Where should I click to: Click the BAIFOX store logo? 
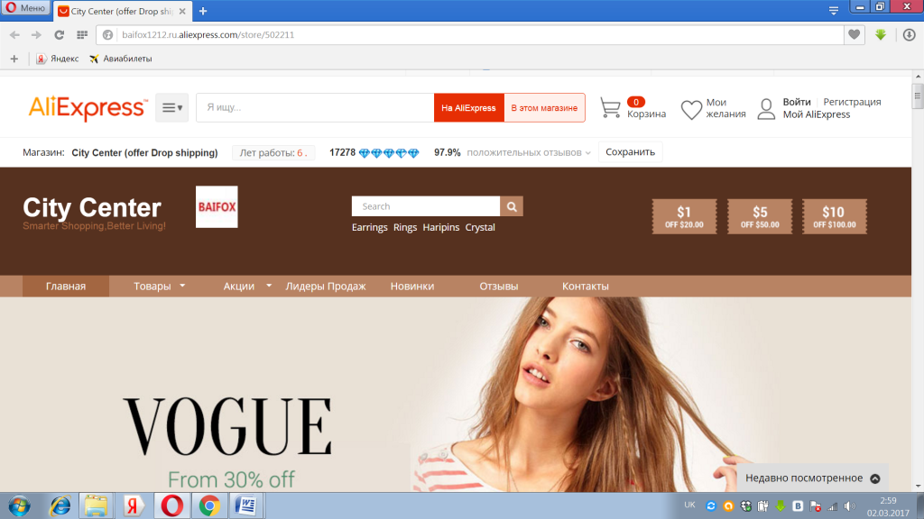click(x=217, y=206)
